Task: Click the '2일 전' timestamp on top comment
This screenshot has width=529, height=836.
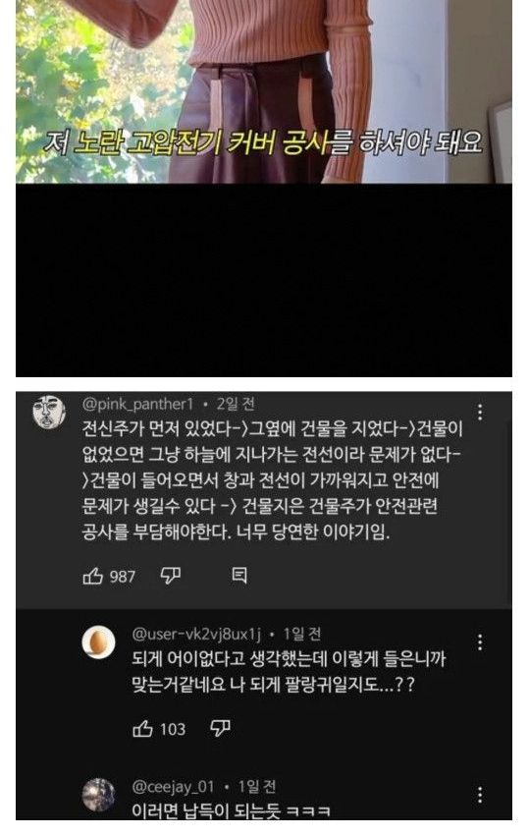Action: [x=236, y=404]
